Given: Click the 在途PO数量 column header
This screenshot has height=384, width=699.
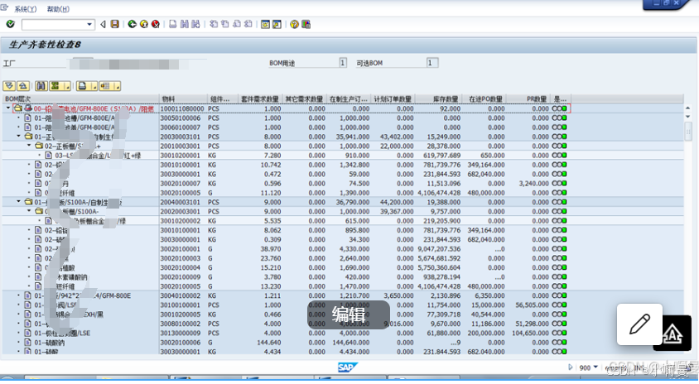Looking at the screenshot, I should click(485, 98).
